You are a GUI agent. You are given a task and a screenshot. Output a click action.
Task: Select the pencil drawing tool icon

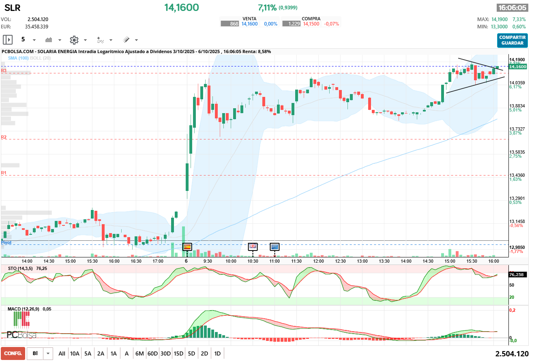coord(126,40)
